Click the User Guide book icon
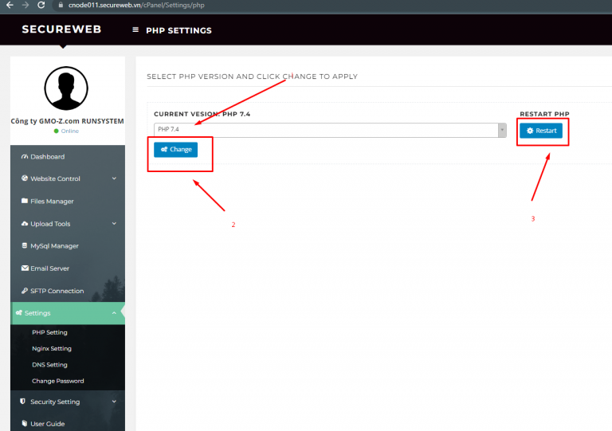612x431 pixels. pos(25,423)
